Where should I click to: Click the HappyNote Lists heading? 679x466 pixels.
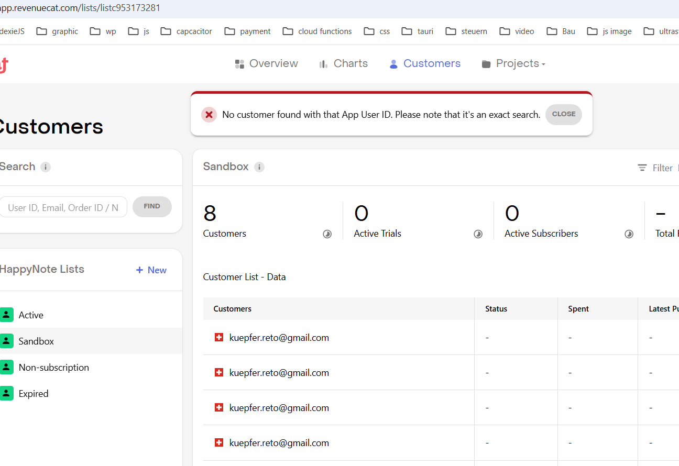[42, 269]
